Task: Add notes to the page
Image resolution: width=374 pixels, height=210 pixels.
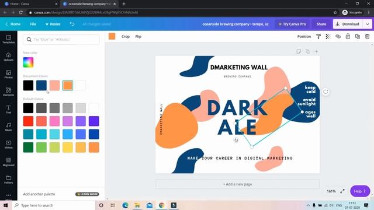Action: [299, 51]
